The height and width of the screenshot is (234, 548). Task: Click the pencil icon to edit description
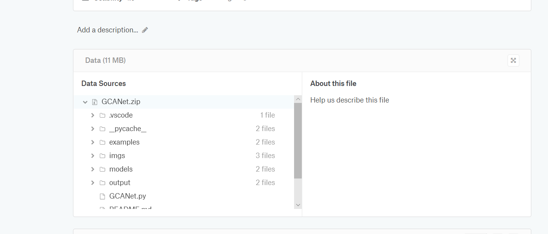pos(145,30)
